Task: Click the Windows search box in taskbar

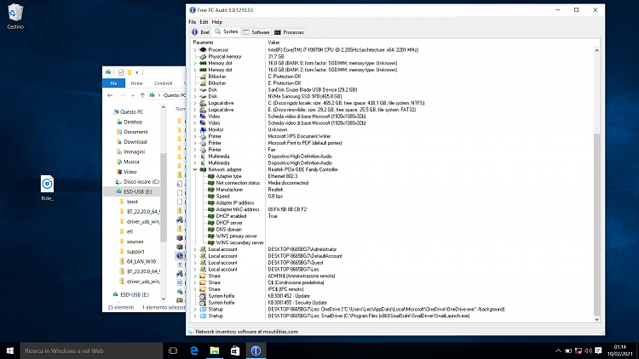Action: tap(91, 350)
